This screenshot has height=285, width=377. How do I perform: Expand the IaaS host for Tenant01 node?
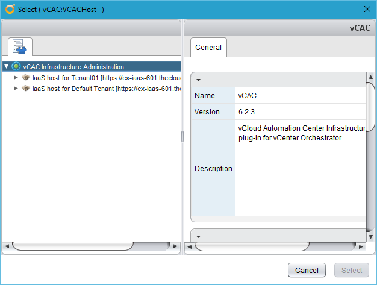click(16, 78)
